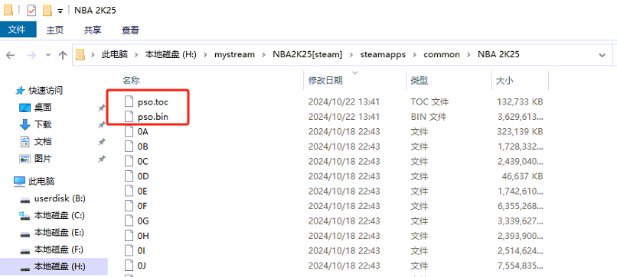Select 本地磁盘 (C:) in navigation pane

(59, 215)
